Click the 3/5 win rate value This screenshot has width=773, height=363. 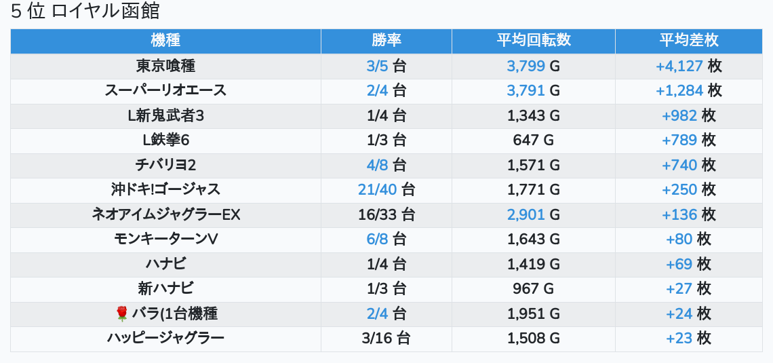click(377, 66)
